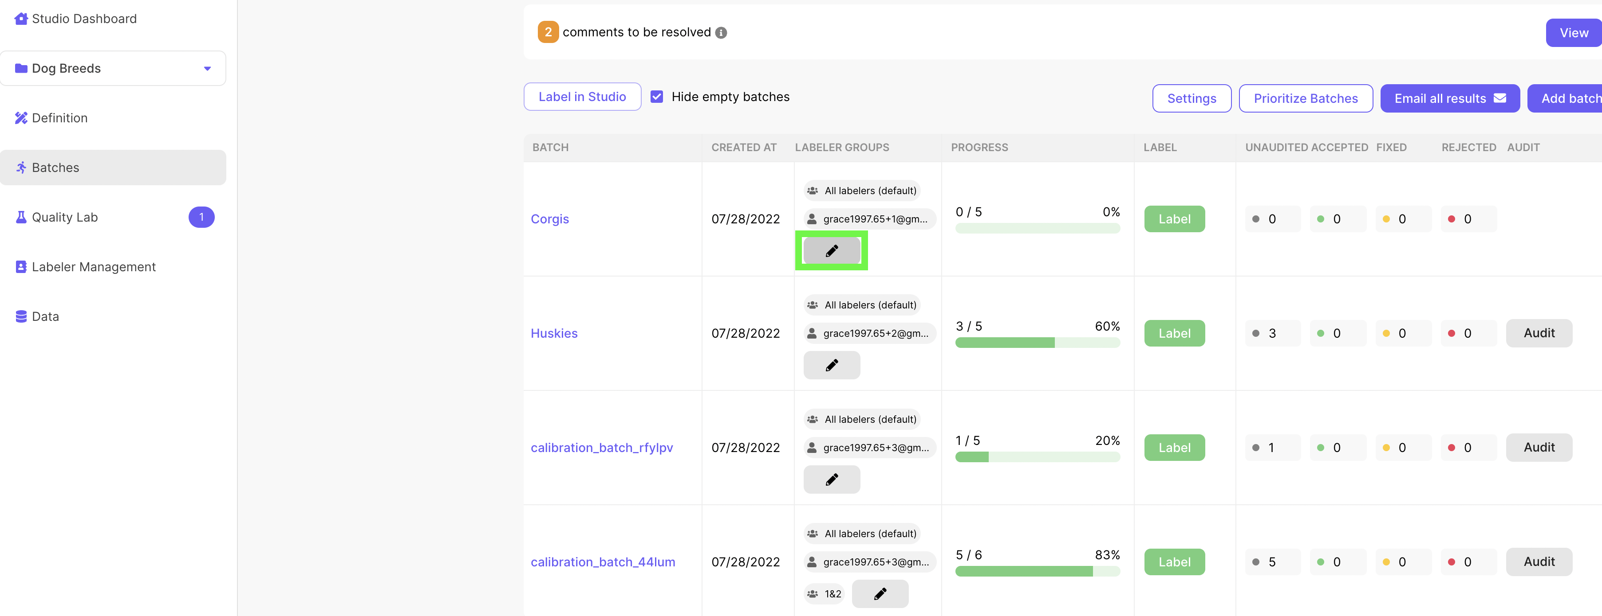Click the 1&2 labeler group tag
The height and width of the screenshot is (616, 1602).
click(x=825, y=594)
